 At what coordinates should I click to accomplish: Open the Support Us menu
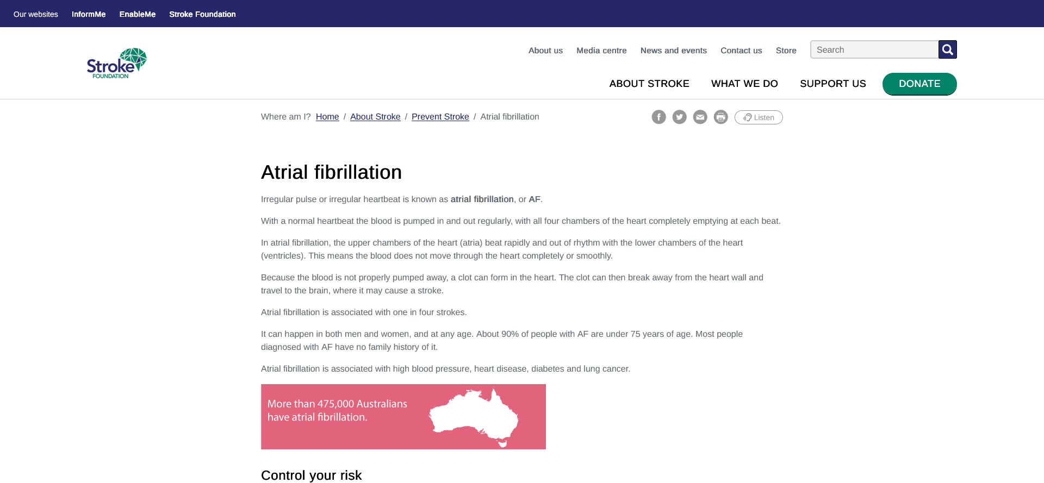coord(832,84)
